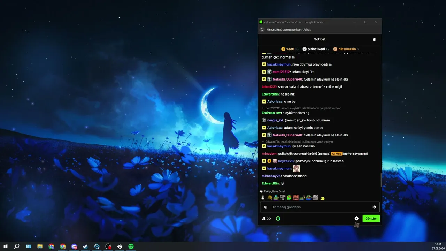Click username miracboy25 in chat
This screenshot has width=446, height=251.
click(271, 176)
